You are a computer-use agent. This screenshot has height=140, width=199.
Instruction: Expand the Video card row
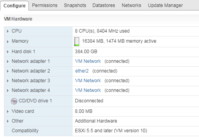[8, 111]
